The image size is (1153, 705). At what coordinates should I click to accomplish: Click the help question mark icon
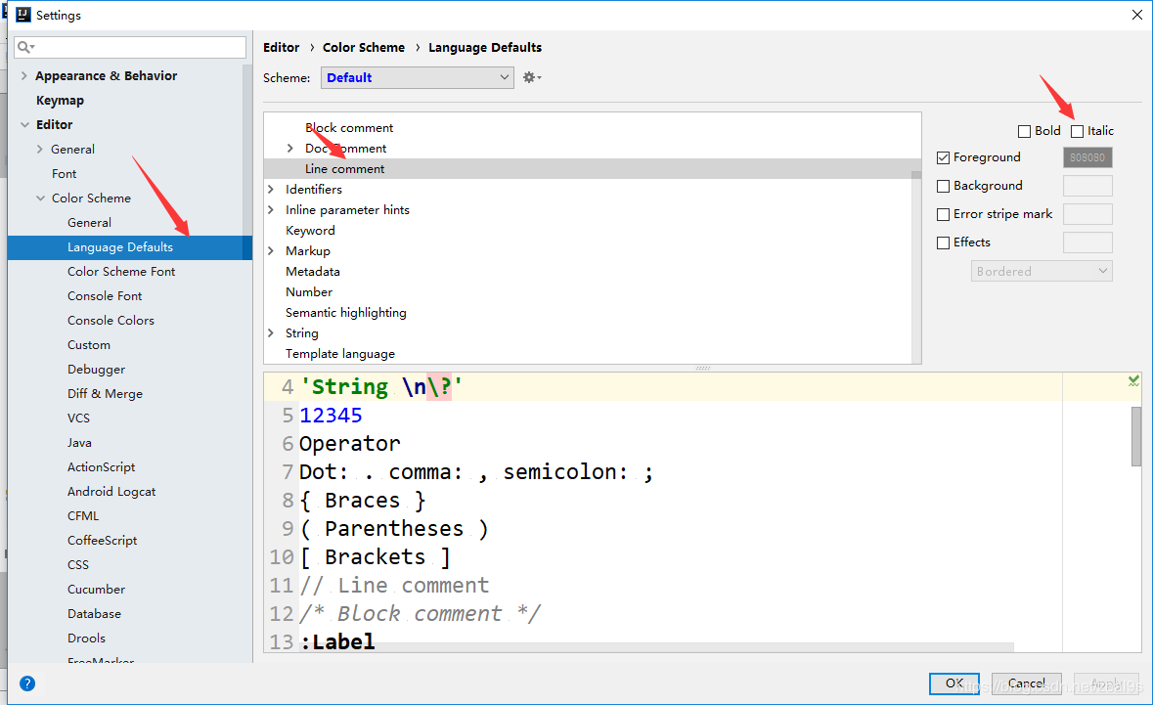point(27,683)
